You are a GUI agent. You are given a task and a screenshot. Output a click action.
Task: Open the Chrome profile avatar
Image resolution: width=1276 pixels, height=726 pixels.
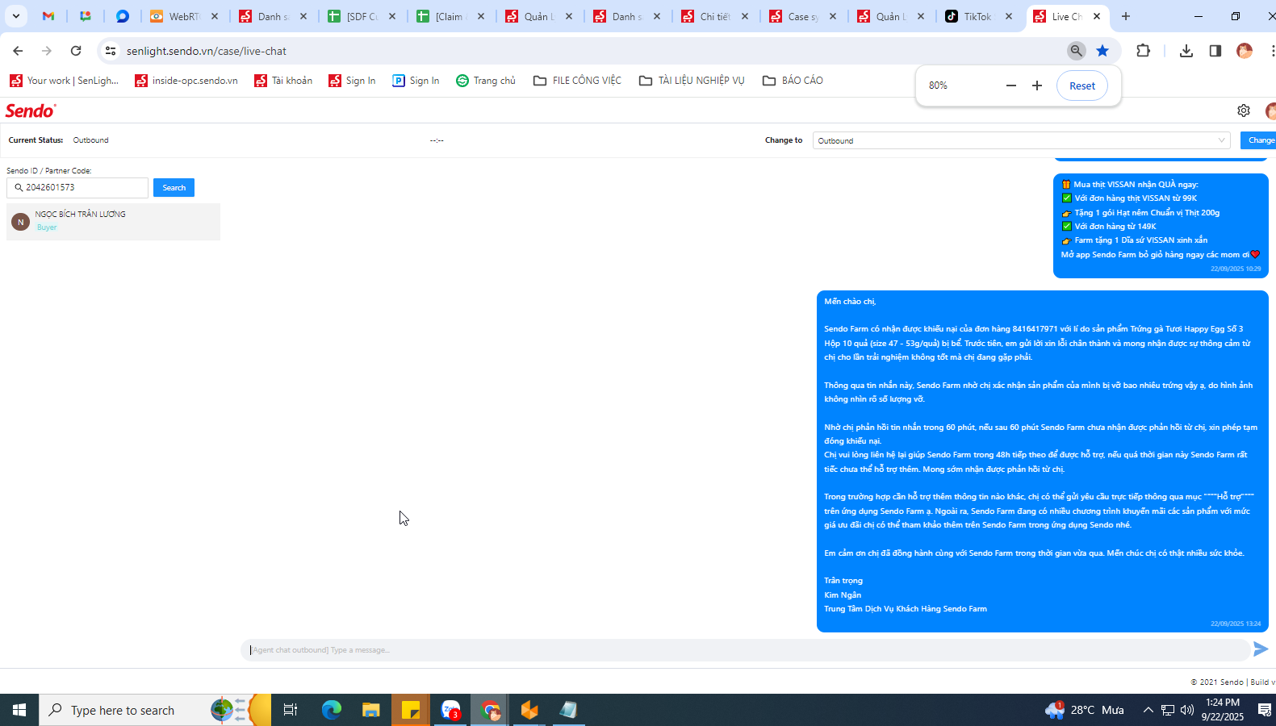click(1245, 51)
